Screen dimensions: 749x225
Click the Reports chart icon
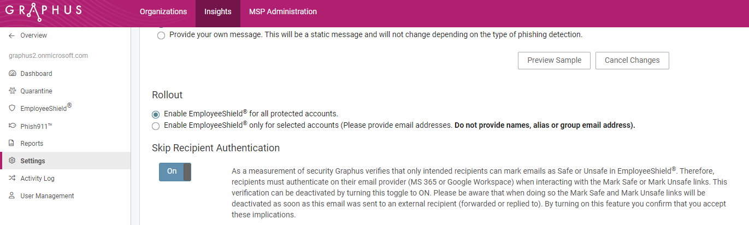pyautogui.click(x=13, y=144)
